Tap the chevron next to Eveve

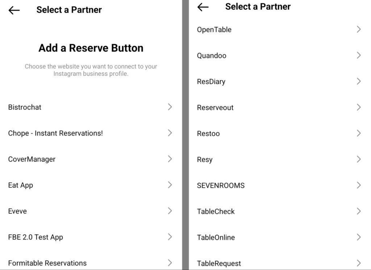tap(170, 211)
